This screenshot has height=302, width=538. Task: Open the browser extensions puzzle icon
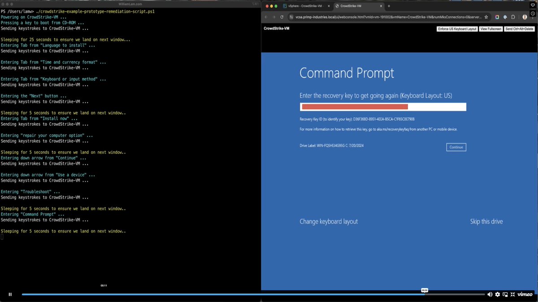pyautogui.click(x=513, y=17)
